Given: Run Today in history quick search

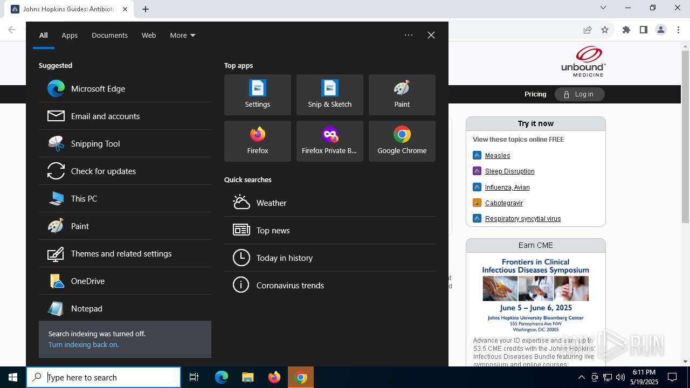Looking at the screenshot, I should [330, 258].
